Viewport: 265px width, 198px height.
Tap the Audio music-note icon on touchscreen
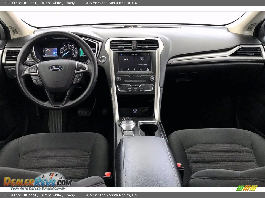coord(122,70)
